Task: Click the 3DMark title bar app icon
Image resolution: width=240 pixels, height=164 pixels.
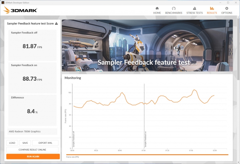Action: 3,2
